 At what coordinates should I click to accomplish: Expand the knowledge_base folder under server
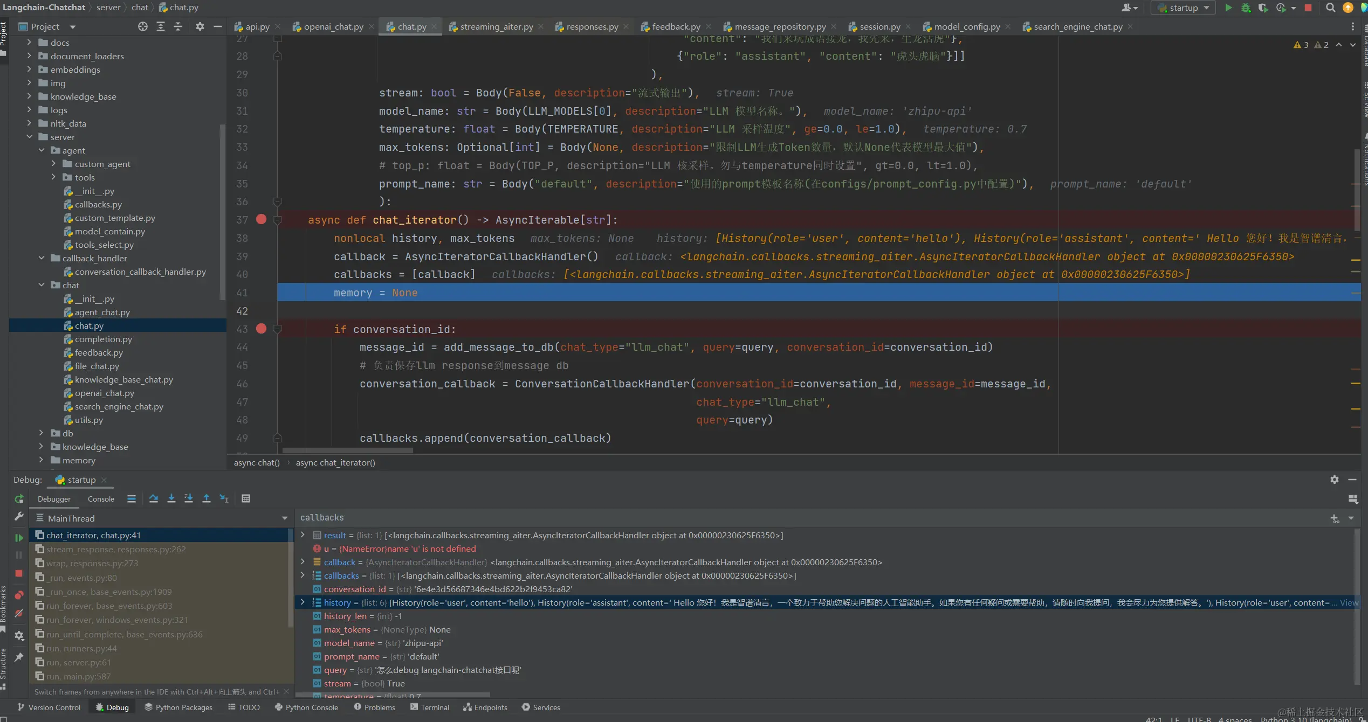pos(41,447)
